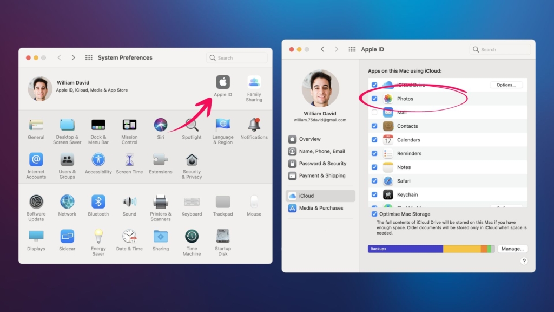
Task: Open Date & Time preferences
Action: click(x=129, y=240)
